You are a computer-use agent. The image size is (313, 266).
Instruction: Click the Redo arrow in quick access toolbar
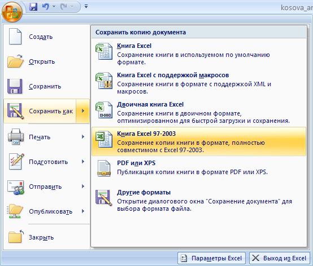(x=64, y=7)
